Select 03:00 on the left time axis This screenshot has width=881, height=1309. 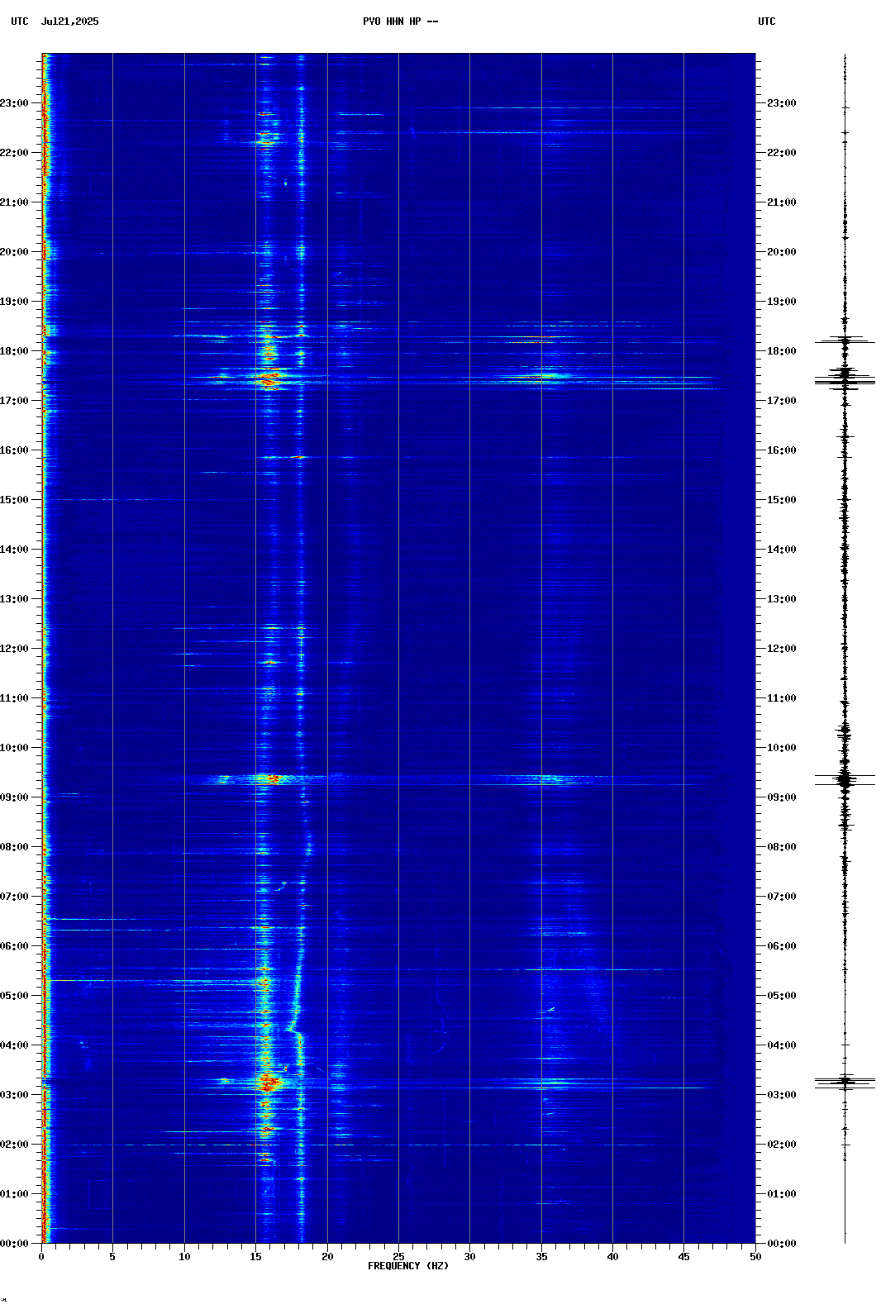14,1095
